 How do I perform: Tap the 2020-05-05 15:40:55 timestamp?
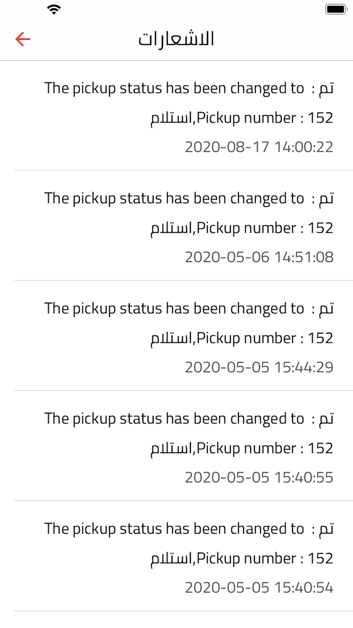(259, 478)
